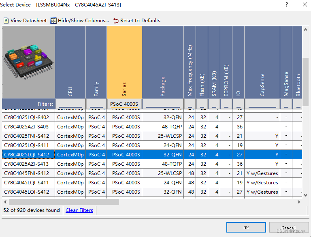Image resolution: width=311 pixels, height=237 pixels.
Task: Select device row CY8C4045LQI-S412
Action: tap(152, 192)
